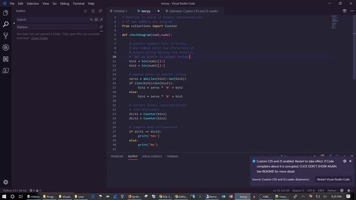Switch to the test.py editor tab
Screen dimensions: 356x200
pos(146,11)
